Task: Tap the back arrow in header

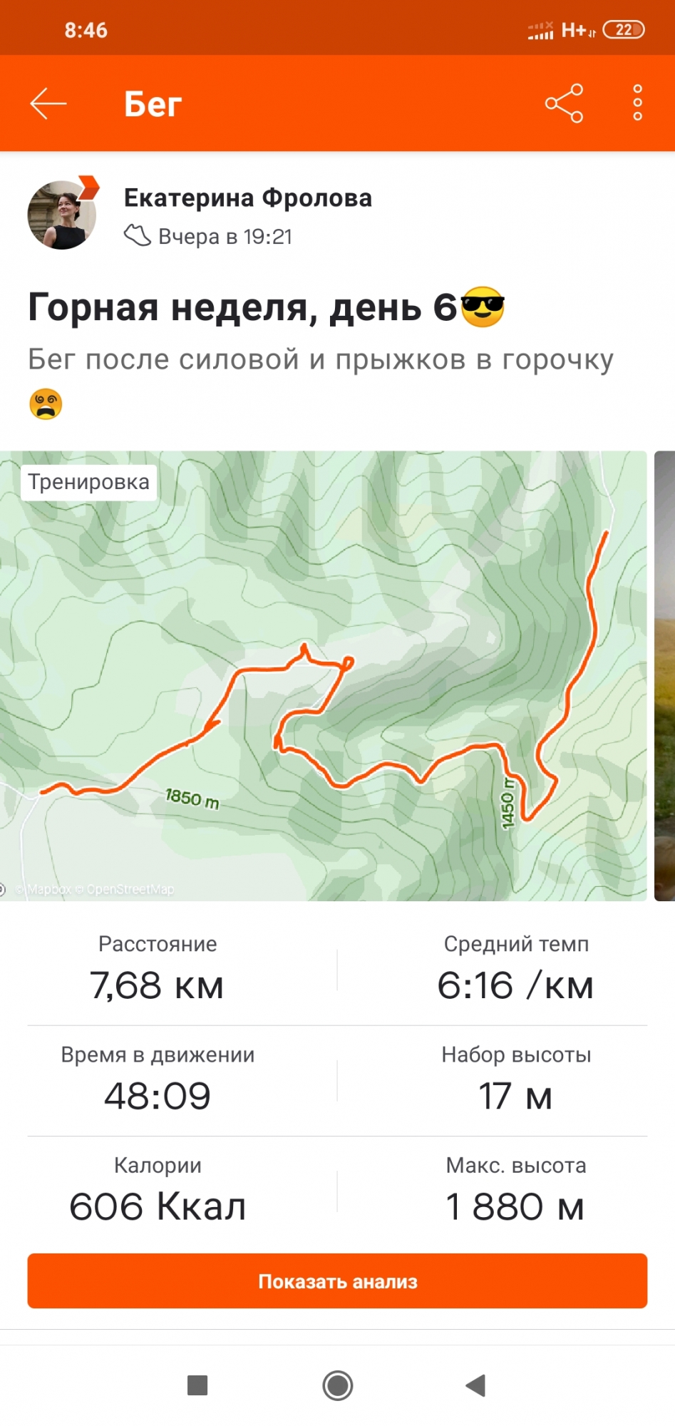Action: click(48, 103)
